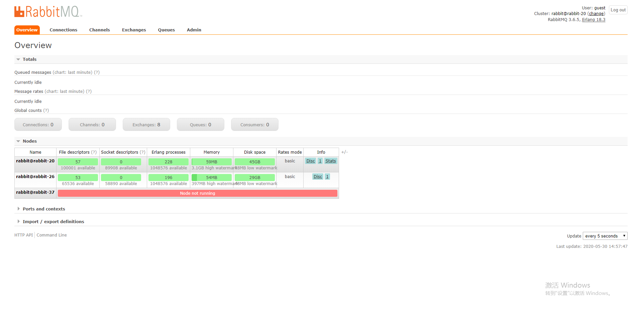Image resolution: width=642 pixels, height=313 pixels.
Task: Open help for Message rates
Action: click(x=89, y=92)
